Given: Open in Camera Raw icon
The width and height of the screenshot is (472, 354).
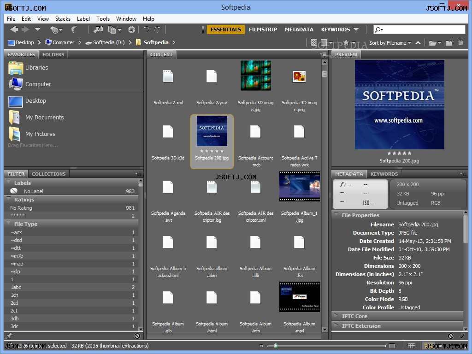Looking at the screenshot, I should [131, 29].
